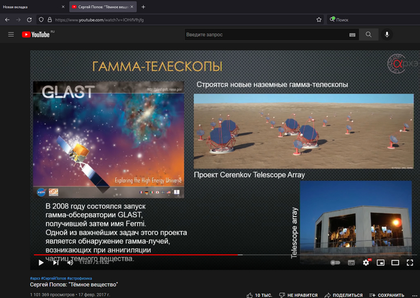Open #СергейПопов hashtag link

53,278
